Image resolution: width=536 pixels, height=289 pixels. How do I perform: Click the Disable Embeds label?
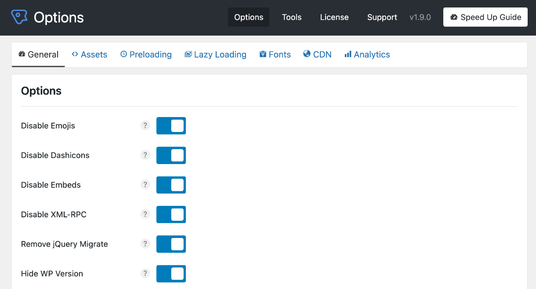51,185
